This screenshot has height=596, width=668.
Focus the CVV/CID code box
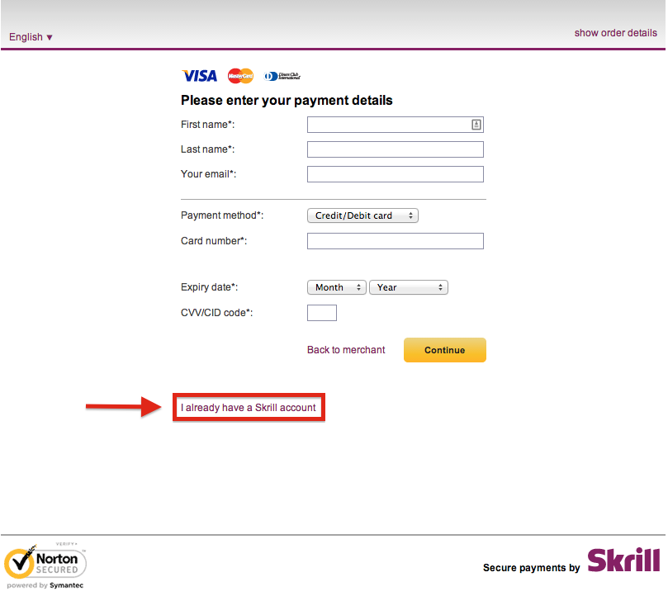coord(322,313)
